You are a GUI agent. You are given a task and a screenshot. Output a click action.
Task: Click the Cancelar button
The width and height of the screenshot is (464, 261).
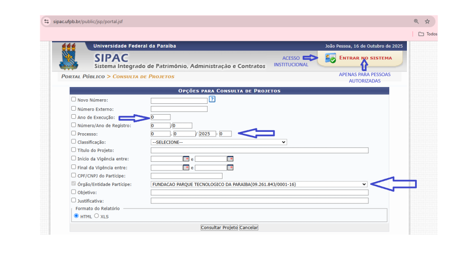(249, 227)
